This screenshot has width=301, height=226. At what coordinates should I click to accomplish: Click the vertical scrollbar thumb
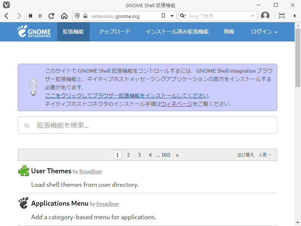(x=298, y=58)
